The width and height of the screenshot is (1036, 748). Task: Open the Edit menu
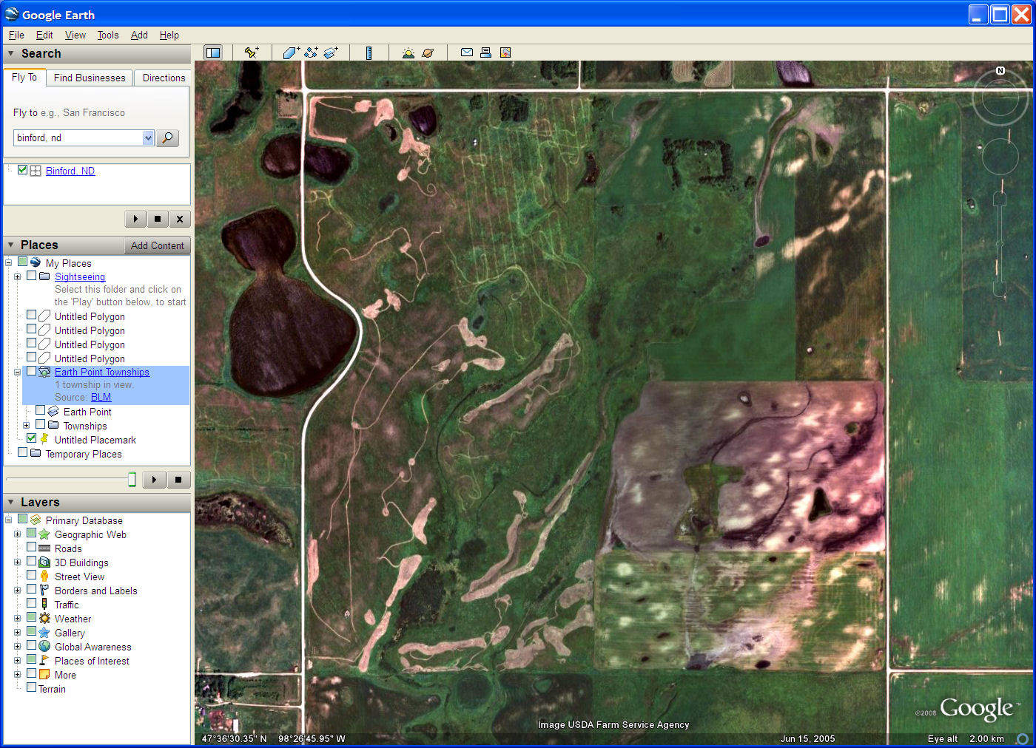coord(44,35)
